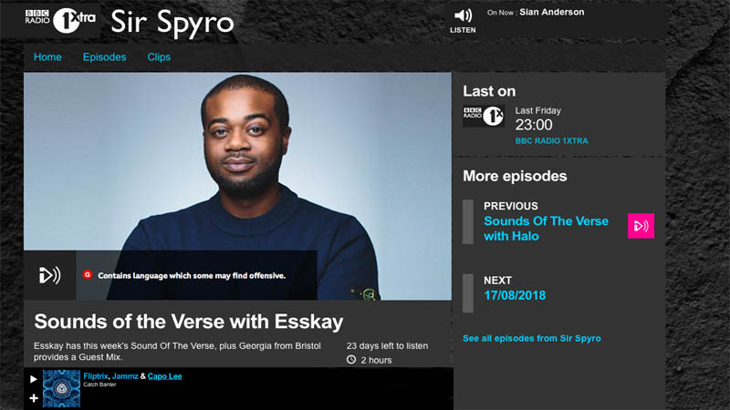The height and width of the screenshot is (410, 730).
Task: Open BBC Radio 1Xtra logo
Action: click(x=60, y=20)
